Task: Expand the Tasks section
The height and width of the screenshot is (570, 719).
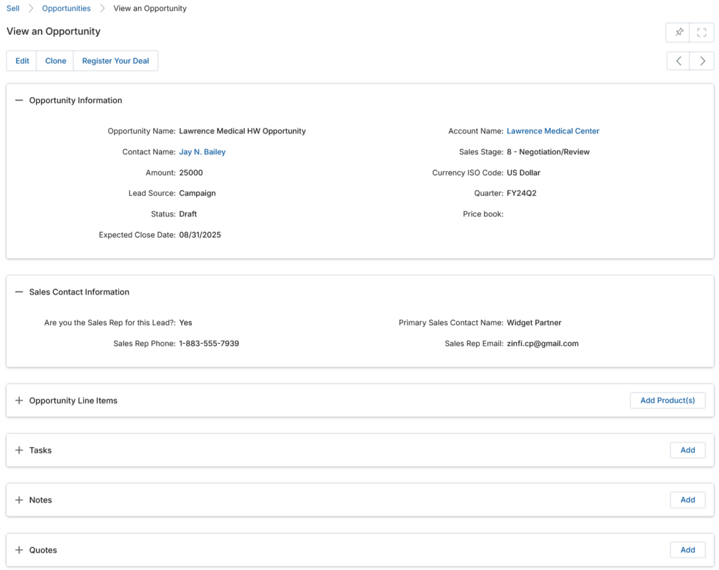Action: (x=19, y=450)
